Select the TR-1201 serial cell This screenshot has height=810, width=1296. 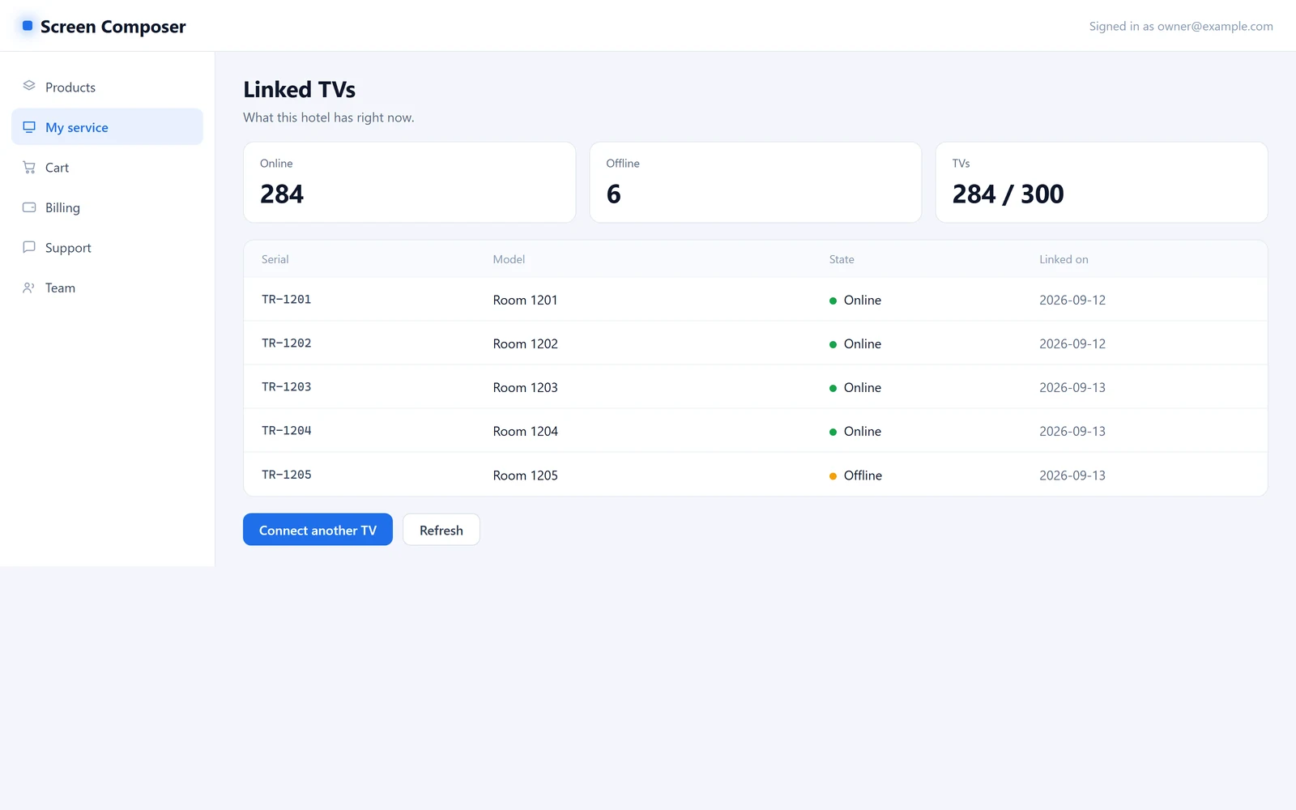[287, 300]
